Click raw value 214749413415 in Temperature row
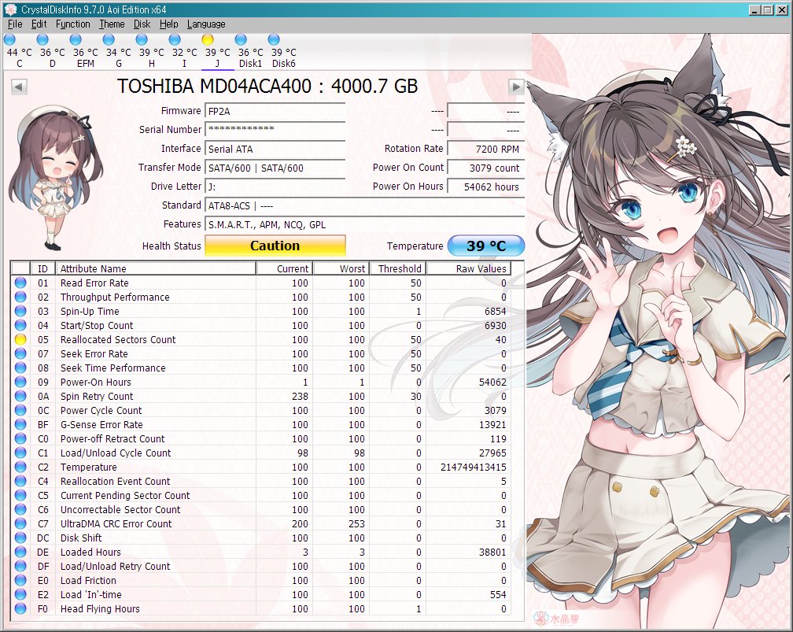 pos(474,467)
